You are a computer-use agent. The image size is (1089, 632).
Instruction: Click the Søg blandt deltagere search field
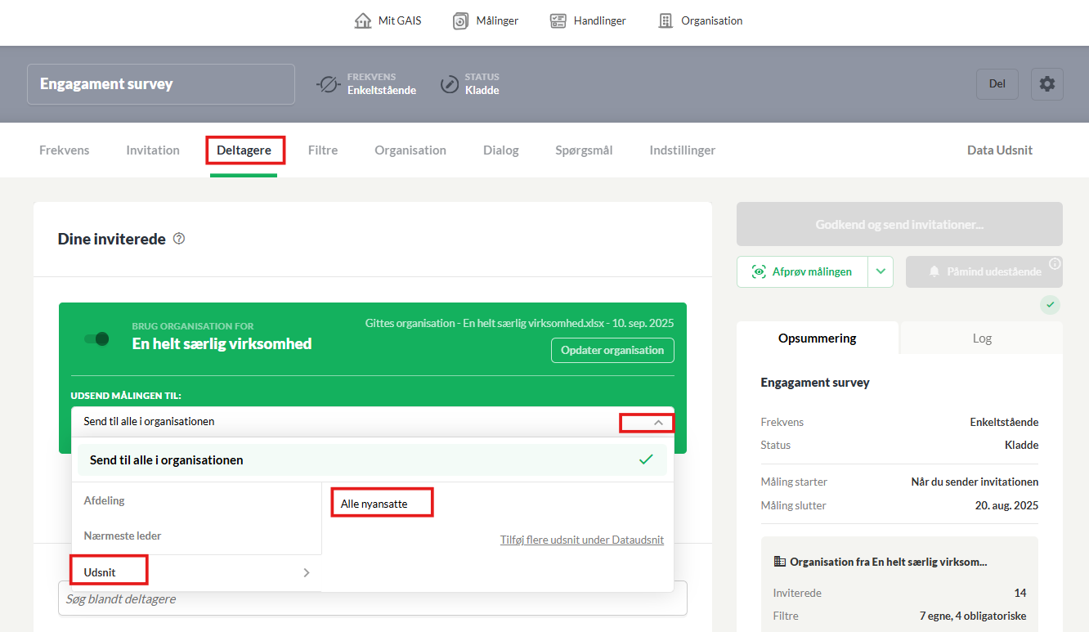[373, 598]
